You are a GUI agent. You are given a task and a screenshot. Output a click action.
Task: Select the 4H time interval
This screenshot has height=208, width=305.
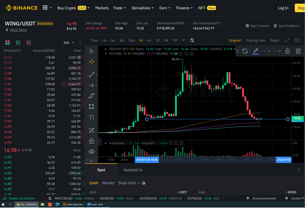point(149,40)
